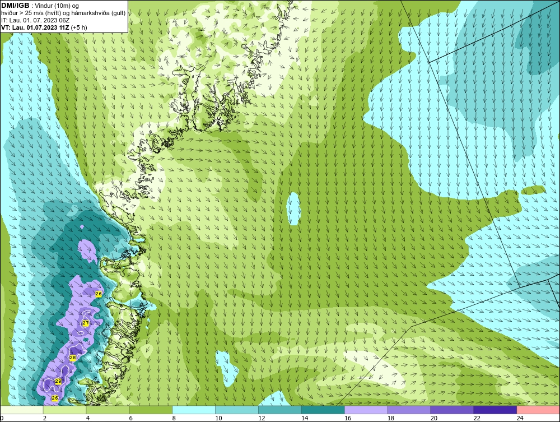
Task: Click the legend scale label 22
Action: pos(477,418)
